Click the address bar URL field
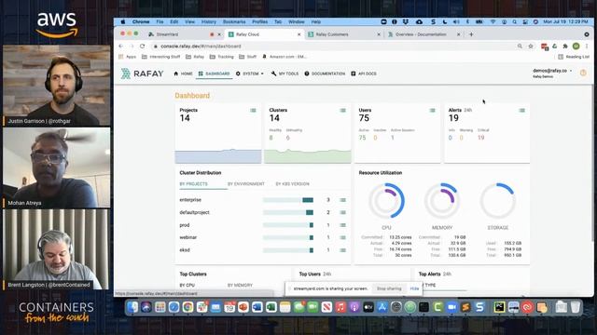The image size is (597, 335). [335, 46]
